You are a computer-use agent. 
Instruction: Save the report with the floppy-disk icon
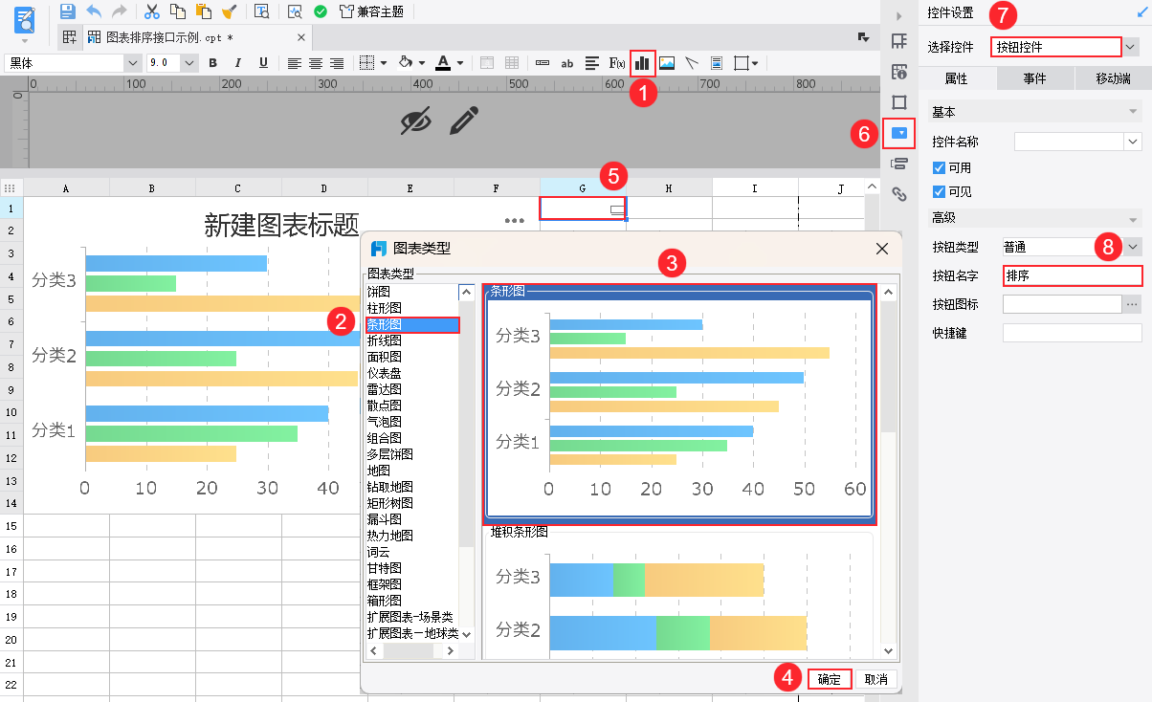pyautogui.click(x=67, y=11)
